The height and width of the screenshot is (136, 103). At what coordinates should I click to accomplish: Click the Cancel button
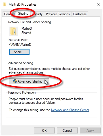67,131
